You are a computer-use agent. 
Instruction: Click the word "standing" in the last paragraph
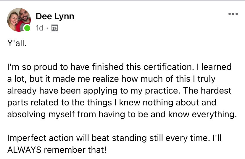point(129,138)
